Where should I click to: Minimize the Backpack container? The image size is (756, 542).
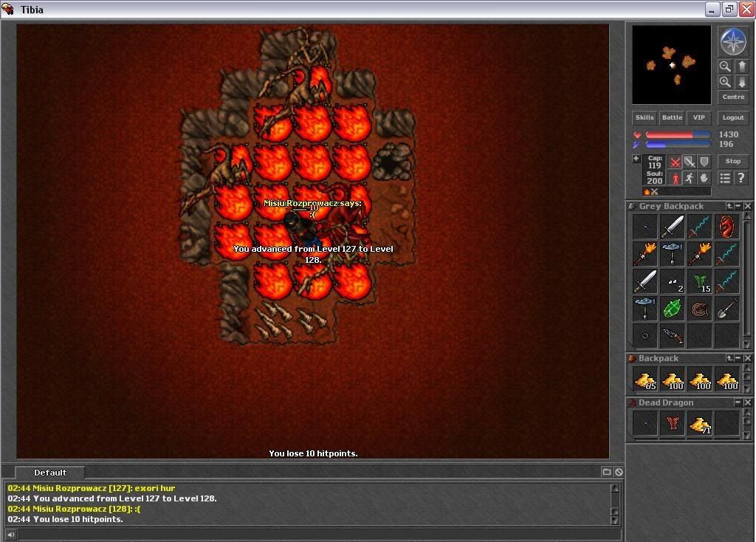click(x=738, y=358)
